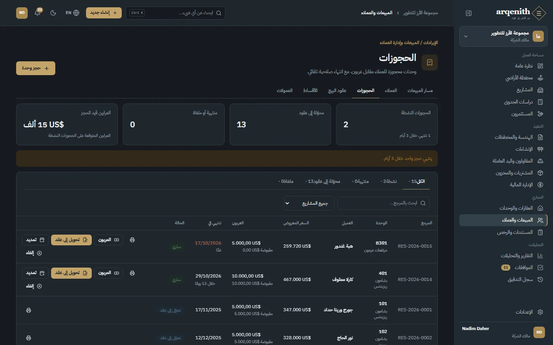This screenshot has height=345, width=553.
Task: Click تحويل إلى عقد for RES-2026-0014
Action: coord(71,273)
